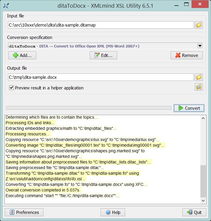The height and width of the screenshot is (221, 211).
Task: Open the Help button
Action: click(x=113, y=212)
